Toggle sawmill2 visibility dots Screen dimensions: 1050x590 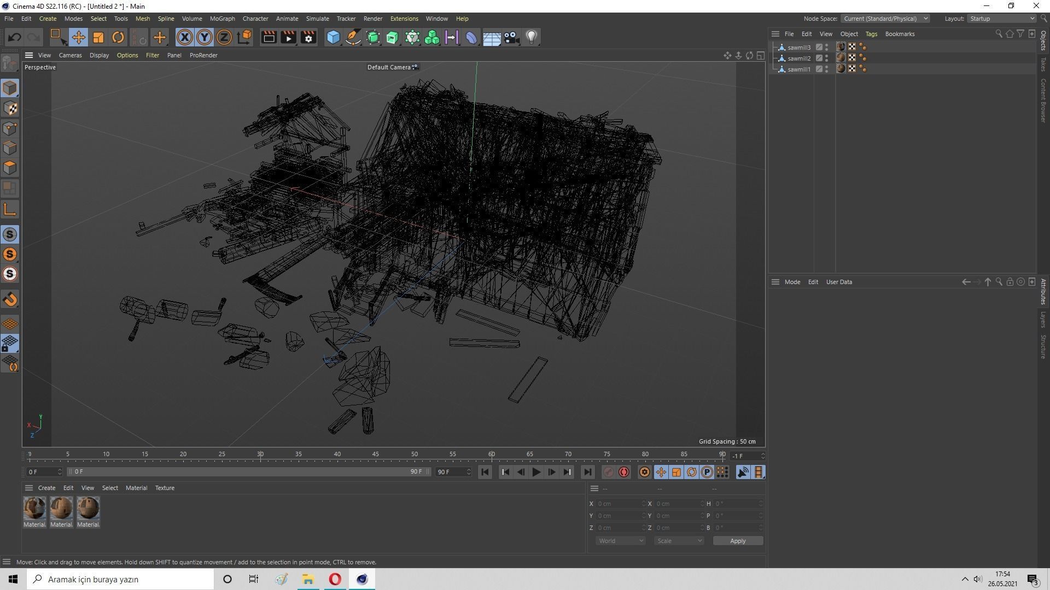[826, 58]
